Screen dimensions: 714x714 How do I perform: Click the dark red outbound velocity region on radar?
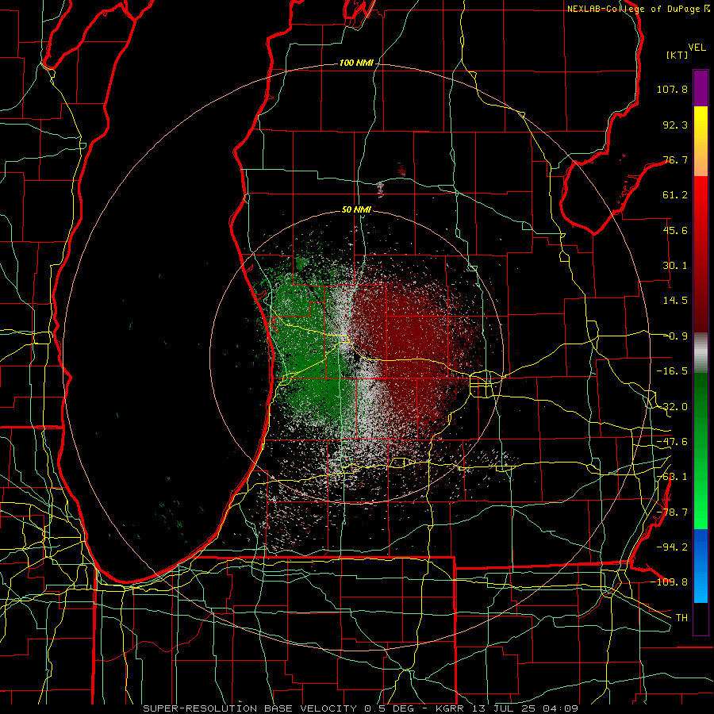point(410,346)
